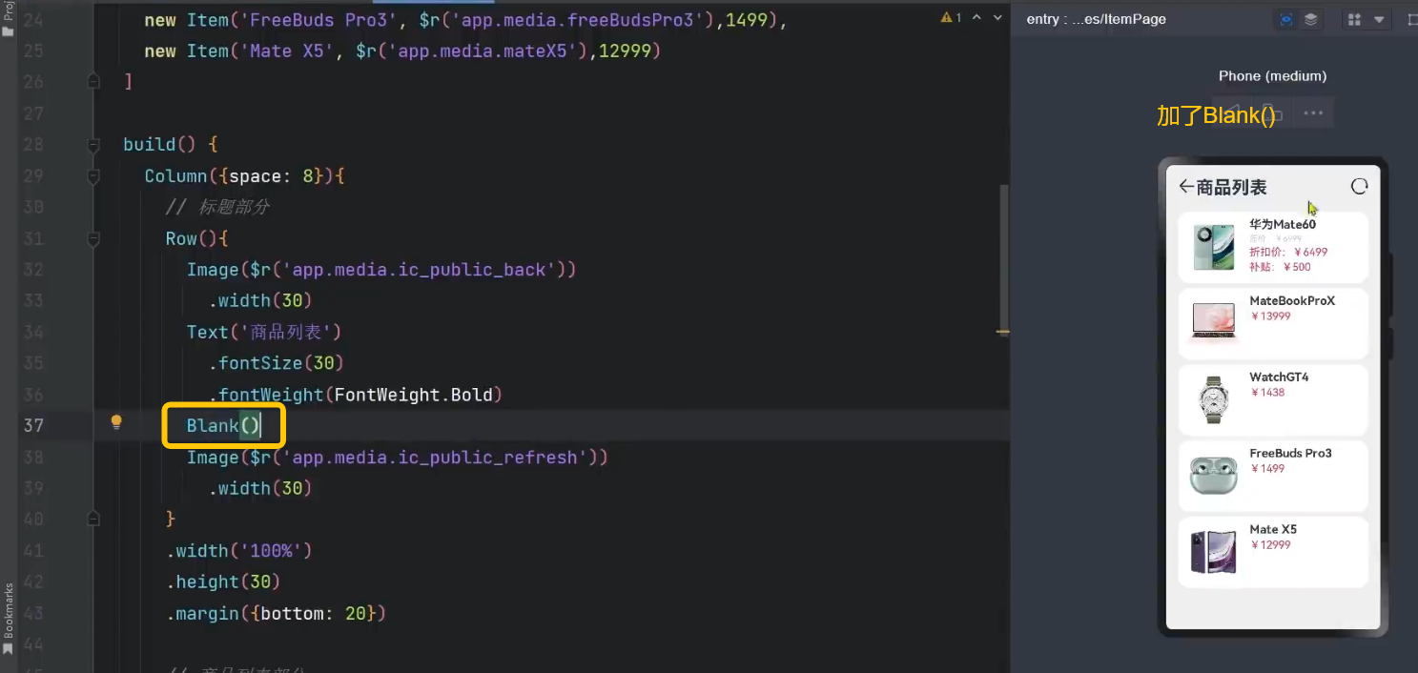
Task: Click line number 28 in gutter
Action: click(x=33, y=145)
